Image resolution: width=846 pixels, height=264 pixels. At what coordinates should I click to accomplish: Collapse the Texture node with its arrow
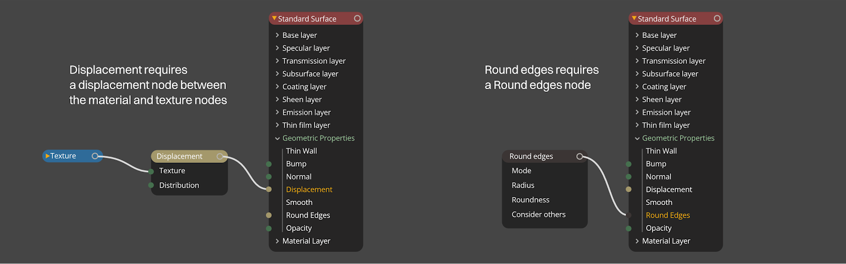tap(48, 156)
